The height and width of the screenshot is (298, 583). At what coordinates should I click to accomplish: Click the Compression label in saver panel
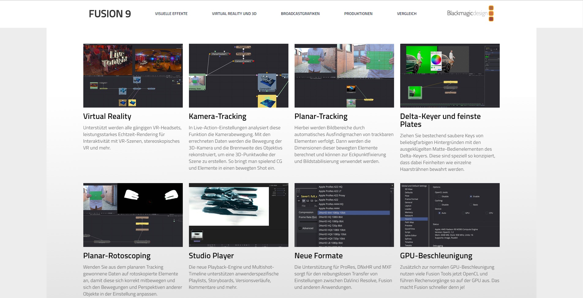306,212
